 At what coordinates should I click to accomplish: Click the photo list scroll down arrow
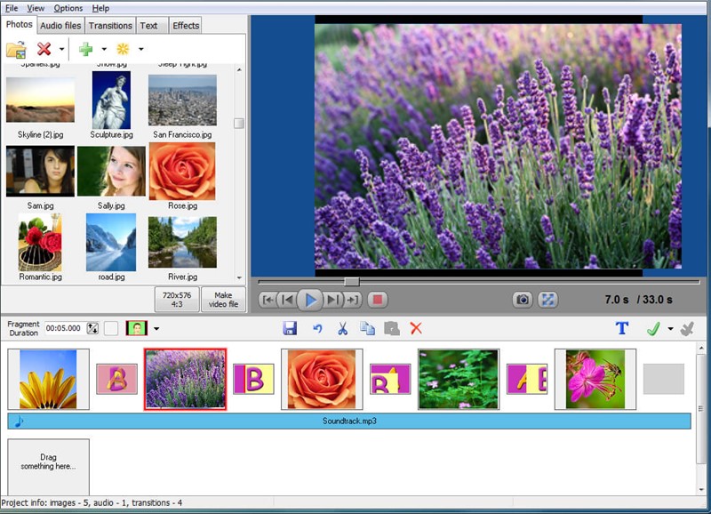coord(239,277)
